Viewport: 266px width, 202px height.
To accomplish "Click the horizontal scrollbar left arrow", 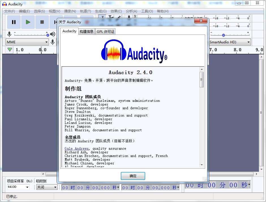I will (43, 174).
